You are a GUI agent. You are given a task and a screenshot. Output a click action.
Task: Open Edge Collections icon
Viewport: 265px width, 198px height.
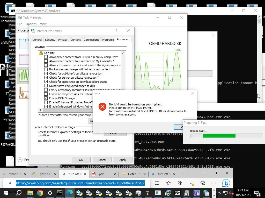180,183
